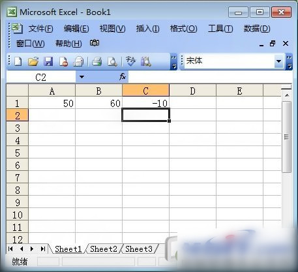Select row 2 header
Image resolution: width=298 pixels, height=272 pixels.
pyautogui.click(x=18, y=115)
